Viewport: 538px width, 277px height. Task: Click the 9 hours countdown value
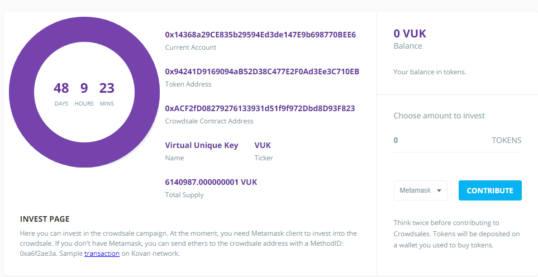(84, 88)
